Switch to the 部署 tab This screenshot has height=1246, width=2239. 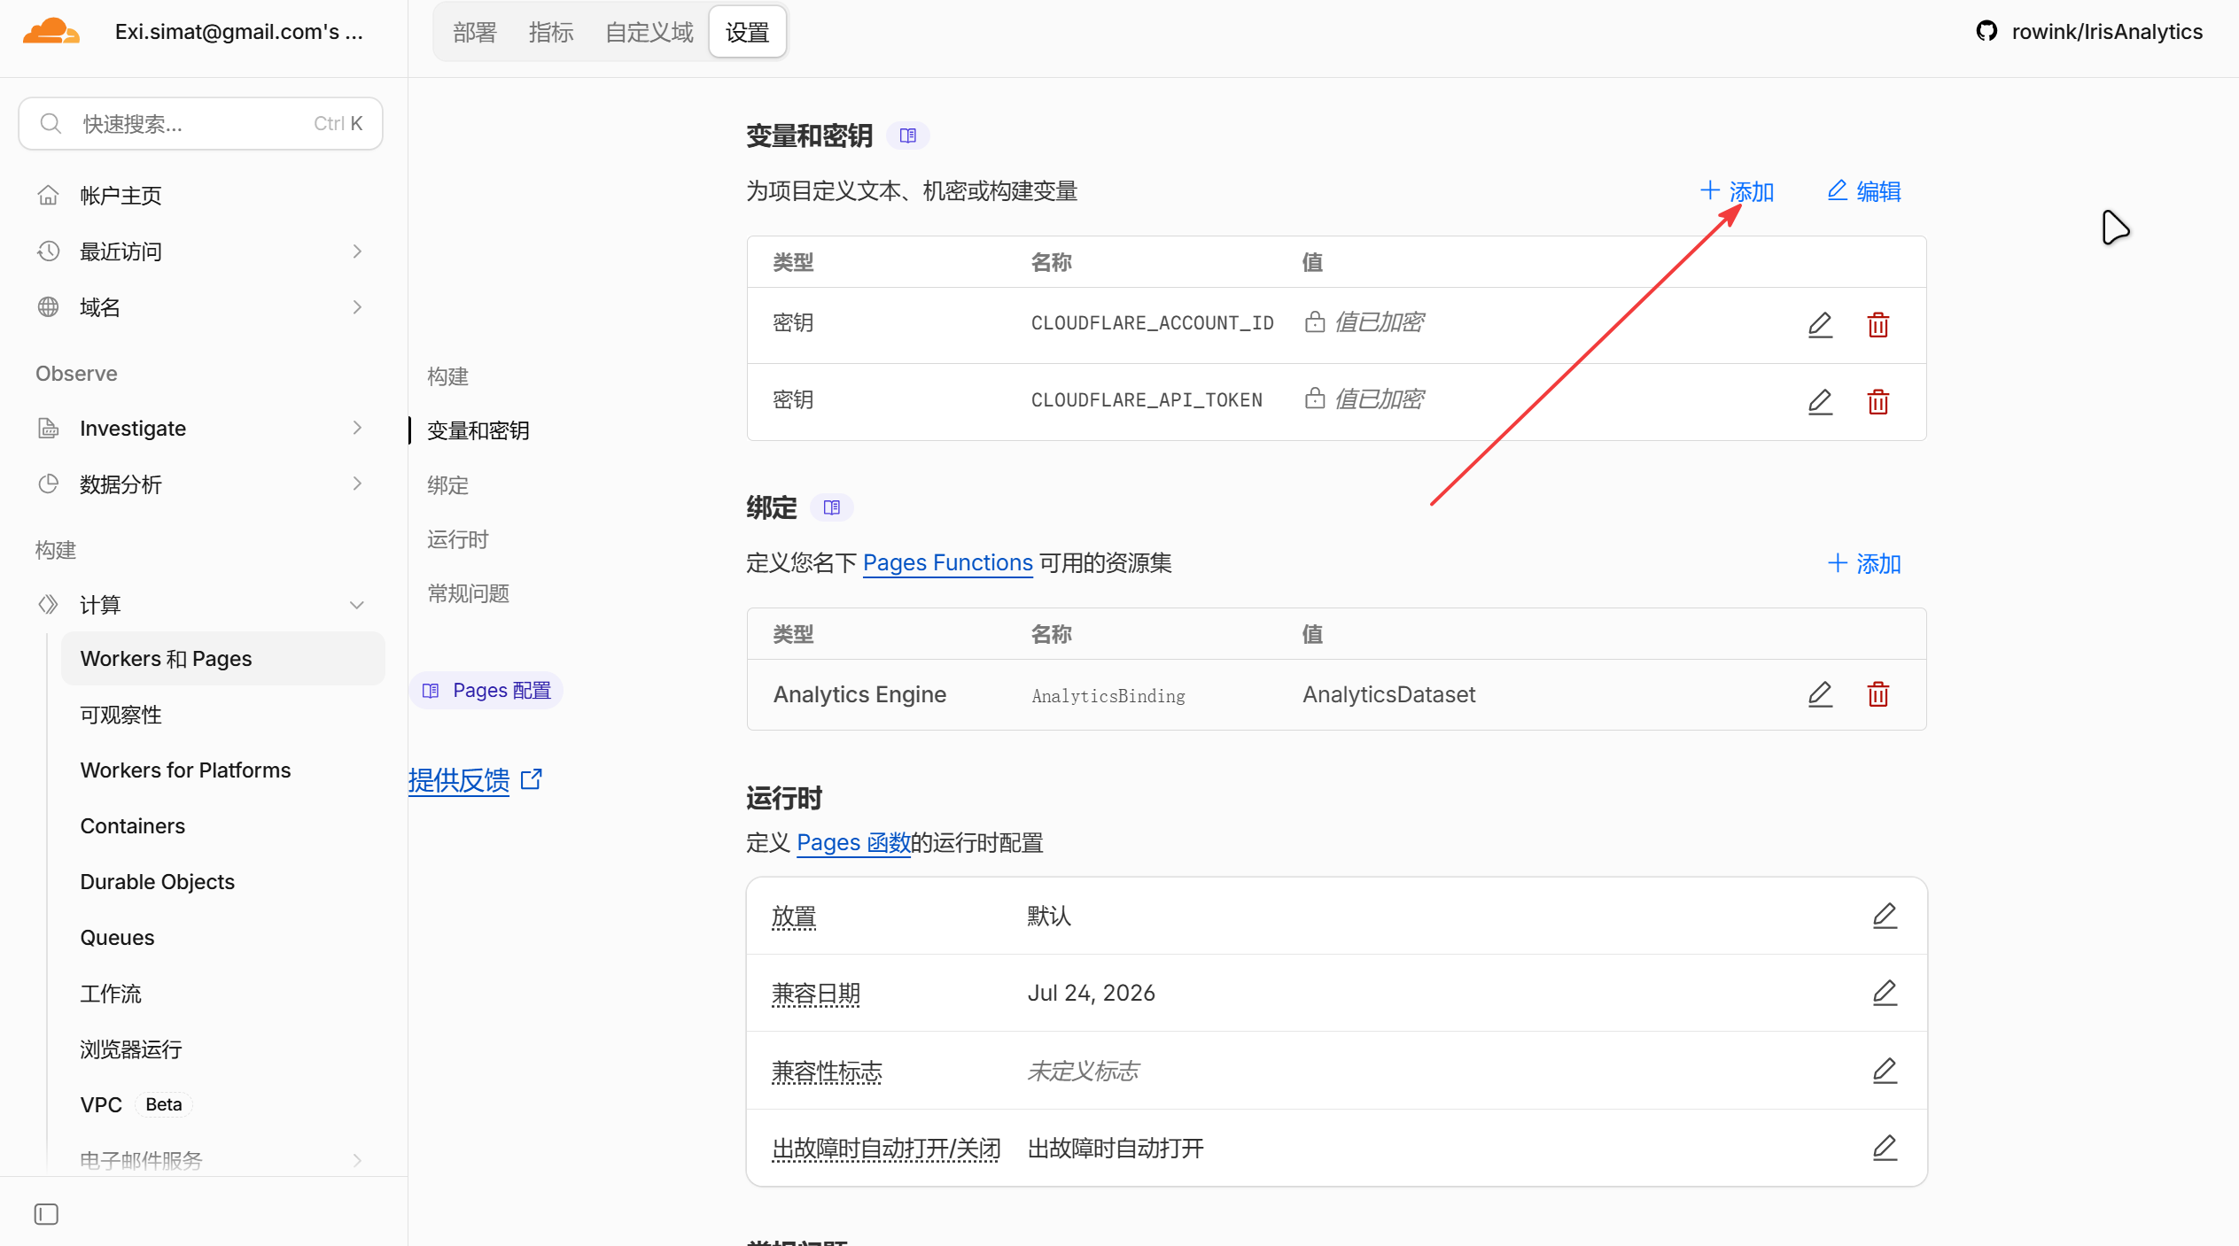(x=475, y=33)
